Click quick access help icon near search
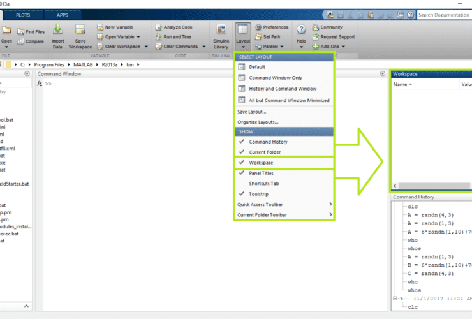This screenshot has height=319, width=472. click(x=411, y=15)
